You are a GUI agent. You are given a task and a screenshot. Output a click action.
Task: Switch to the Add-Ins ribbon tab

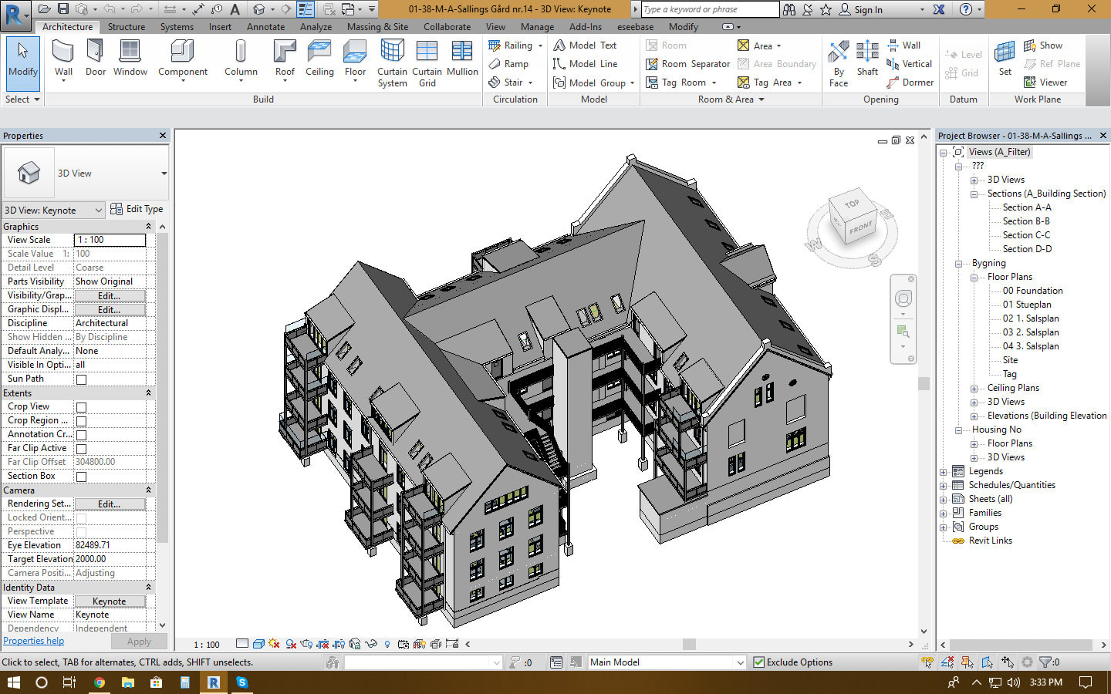[586, 27]
